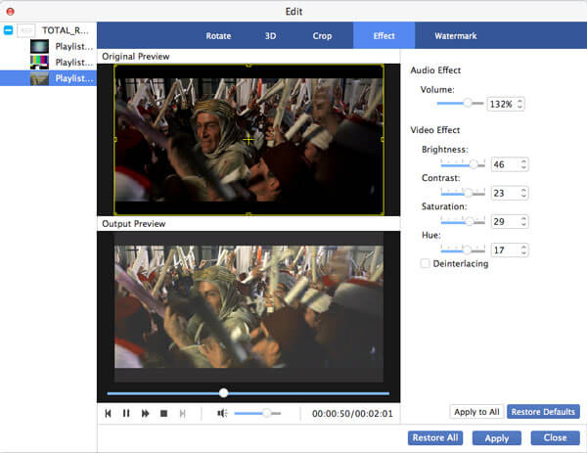Screen dimensions: 587x453
Task: Click the right-middle crop handle
Action: click(x=383, y=139)
